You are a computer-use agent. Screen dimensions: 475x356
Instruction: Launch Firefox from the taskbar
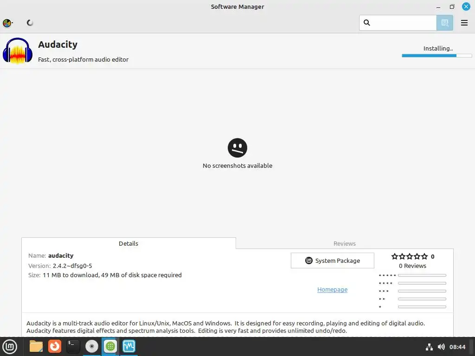(55, 347)
